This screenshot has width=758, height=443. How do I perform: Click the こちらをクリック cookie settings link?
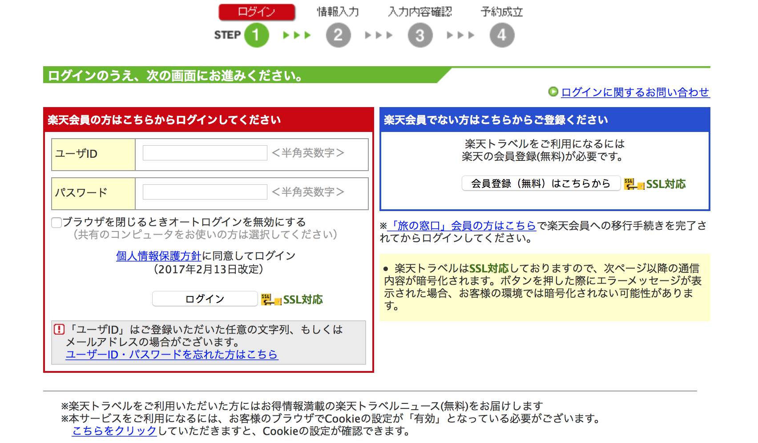click(114, 431)
